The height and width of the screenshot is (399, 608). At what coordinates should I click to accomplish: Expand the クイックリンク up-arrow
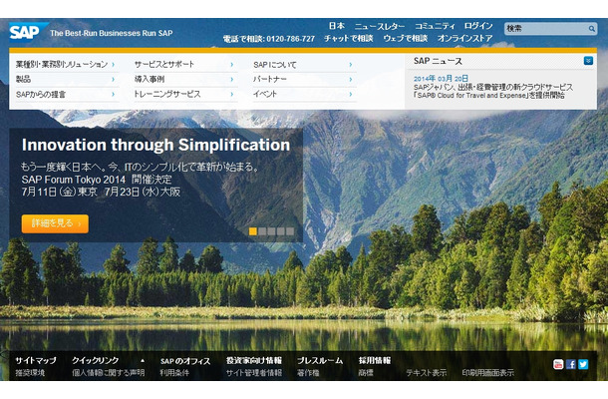pos(143,360)
